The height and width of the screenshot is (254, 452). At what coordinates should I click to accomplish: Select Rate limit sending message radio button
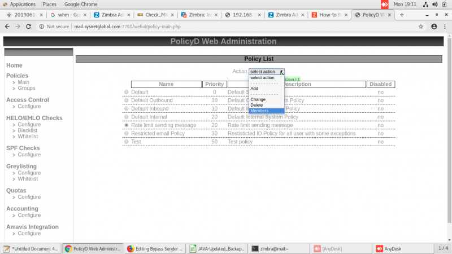pos(126,125)
